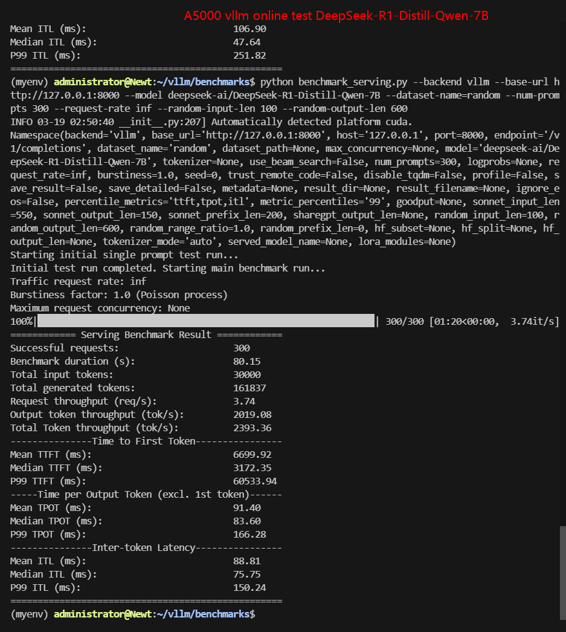Click the Total generated tokens value 161837
Screen dimensions: 566x632
(x=249, y=388)
